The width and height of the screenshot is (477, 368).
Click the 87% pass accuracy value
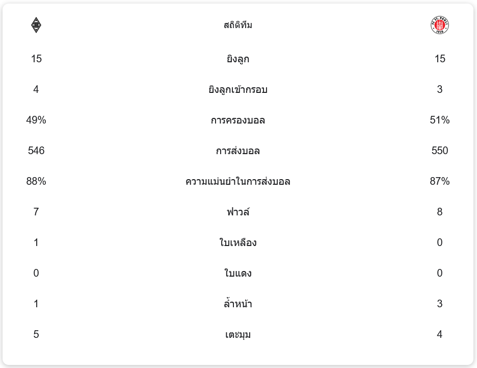[x=440, y=181]
